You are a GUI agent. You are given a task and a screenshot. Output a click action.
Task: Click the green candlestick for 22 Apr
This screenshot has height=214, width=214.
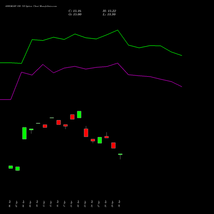(x=79, y=114)
